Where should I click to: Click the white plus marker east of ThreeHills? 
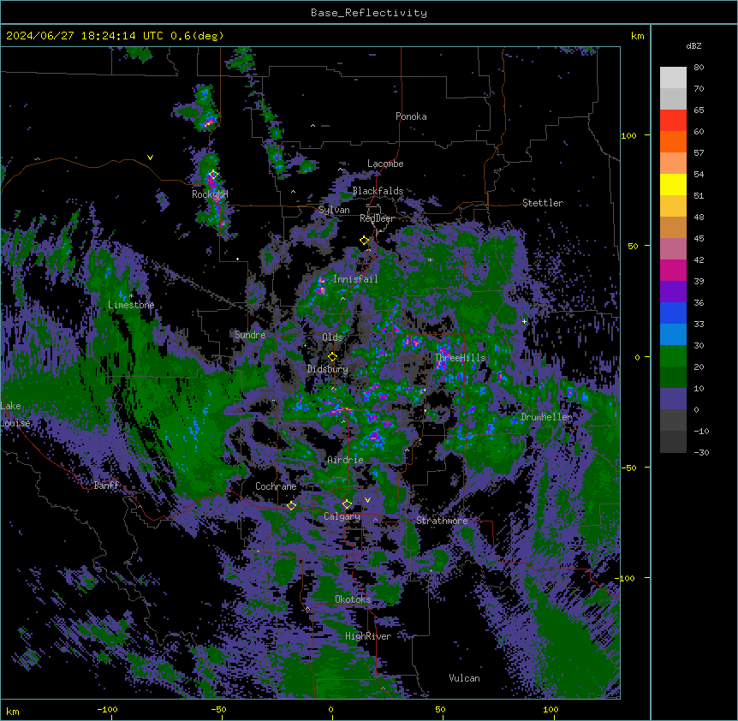click(x=524, y=321)
